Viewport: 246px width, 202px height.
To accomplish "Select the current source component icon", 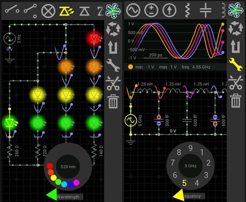I will click(x=169, y=10).
